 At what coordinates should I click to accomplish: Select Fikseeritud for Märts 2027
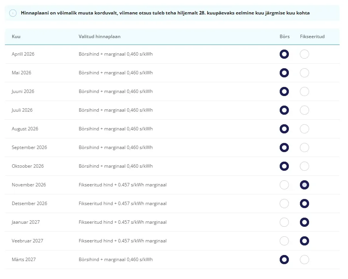tap(304, 260)
